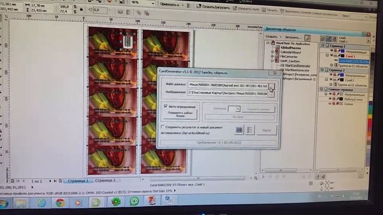This screenshot has height=215, width=383.
Task: Click the barcode icon button in CardGenerator
Action: coord(239,130)
